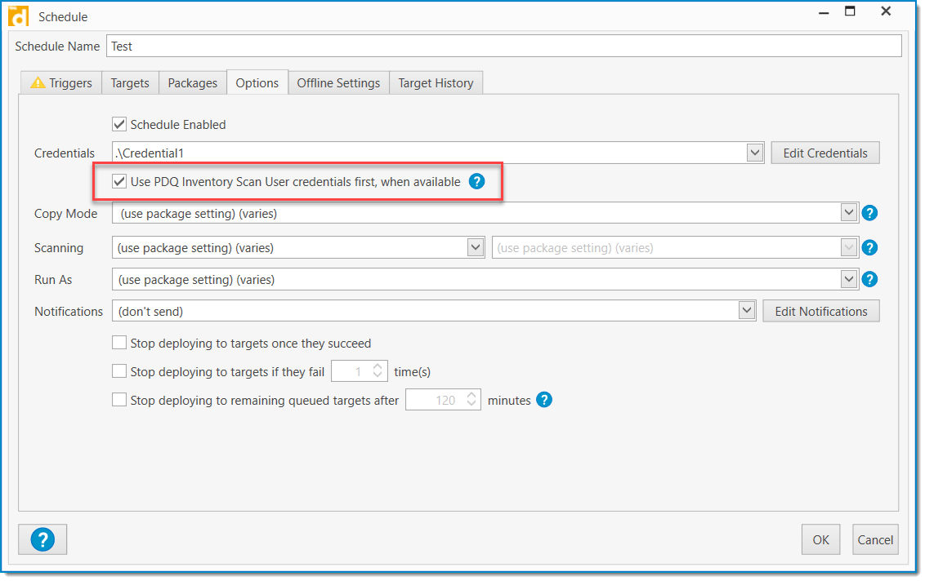Enable stop deploying to targets once they succeed
This screenshot has height=581, width=925.
[x=119, y=343]
